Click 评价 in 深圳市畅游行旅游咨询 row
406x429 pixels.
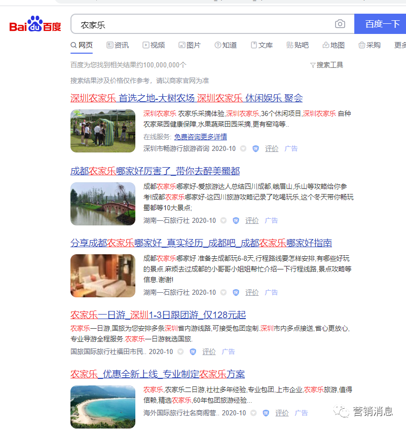pyautogui.click(x=272, y=148)
